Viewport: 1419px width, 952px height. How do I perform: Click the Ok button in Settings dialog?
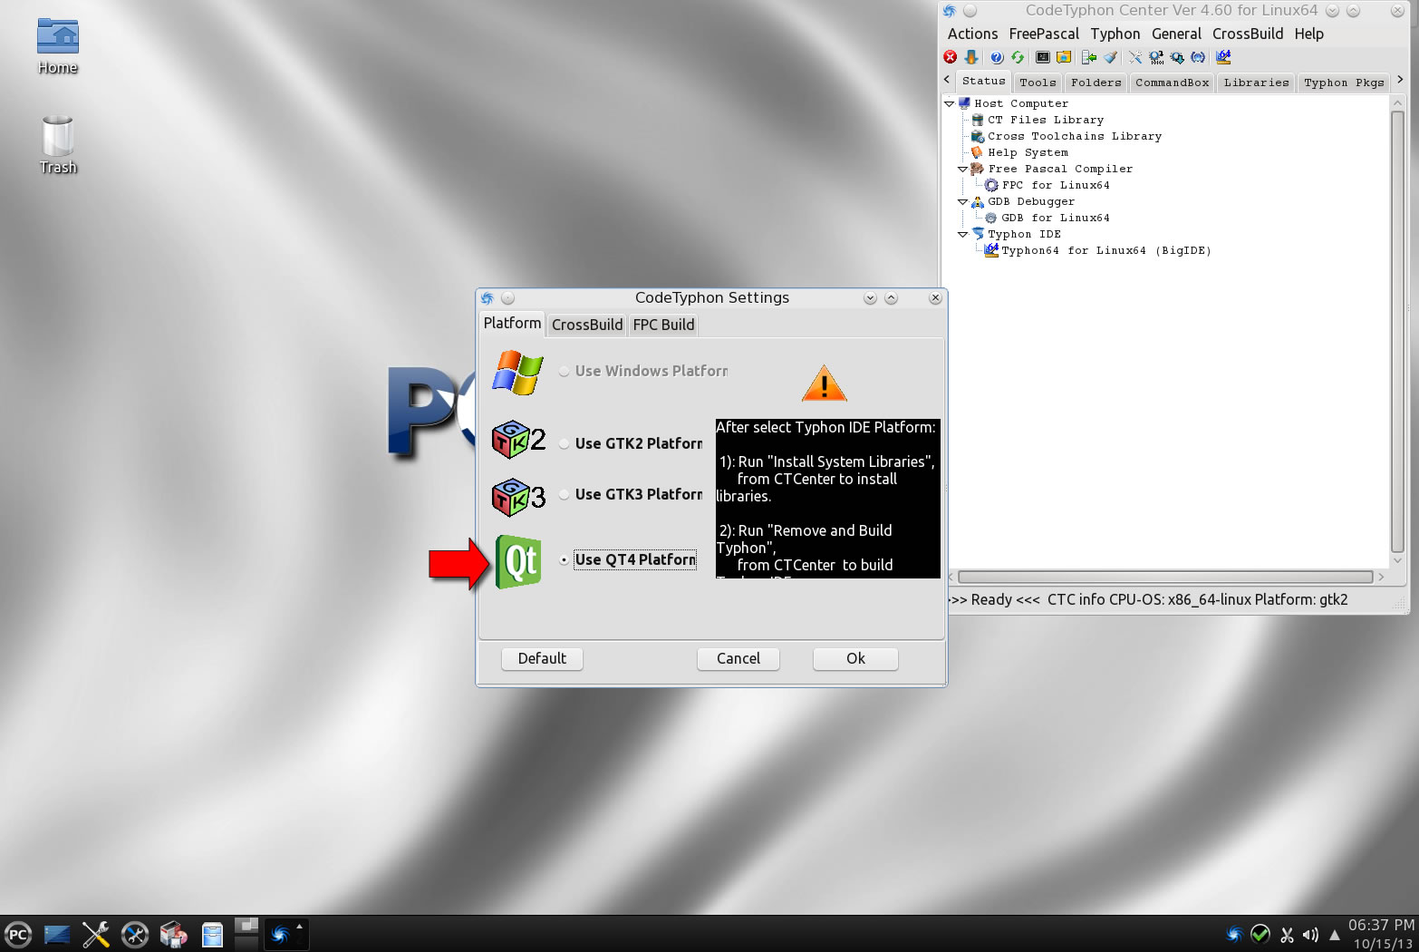pos(855,658)
